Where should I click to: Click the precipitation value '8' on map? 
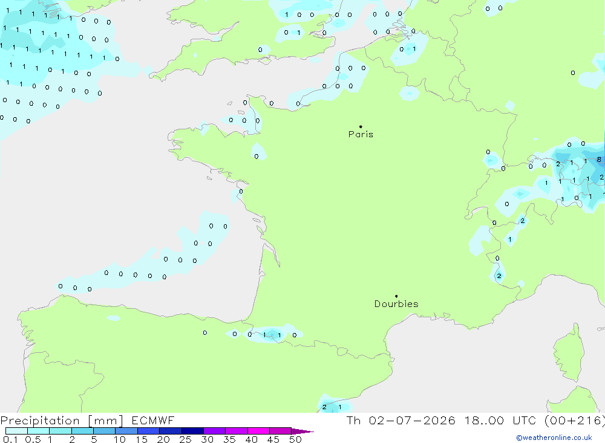[x=599, y=160]
